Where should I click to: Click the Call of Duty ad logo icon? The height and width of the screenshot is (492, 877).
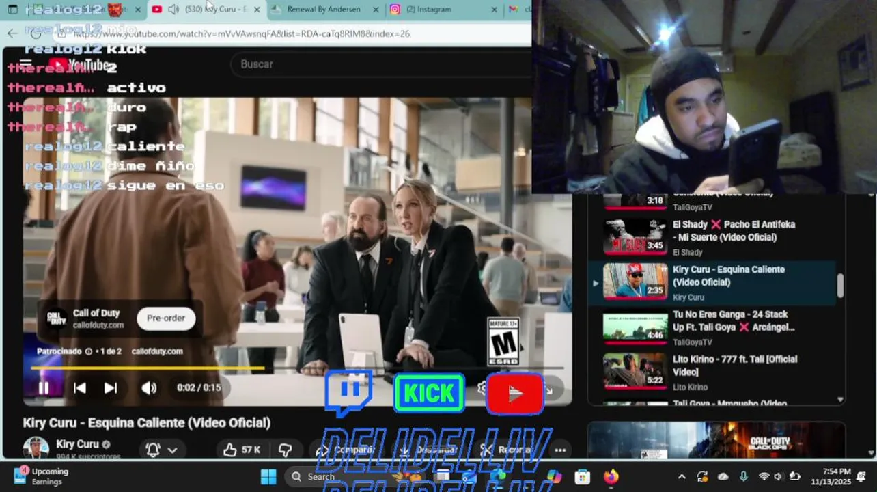click(x=56, y=318)
